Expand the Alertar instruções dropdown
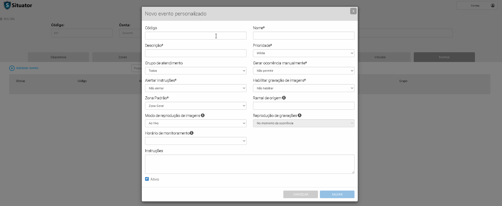This screenshot has width=502, height=206. tap(195, 88)
